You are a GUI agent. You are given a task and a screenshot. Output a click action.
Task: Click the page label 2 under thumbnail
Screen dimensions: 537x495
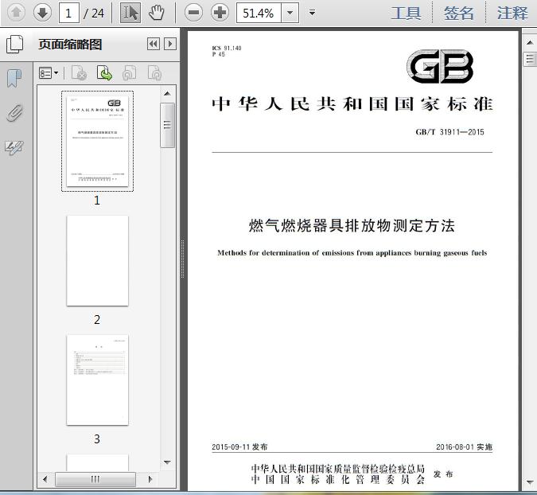[x=97, y=320]
